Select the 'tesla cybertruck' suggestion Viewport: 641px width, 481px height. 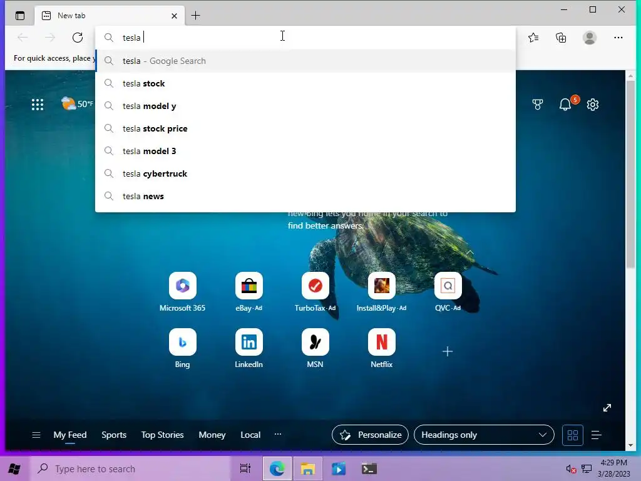[305, 173]
